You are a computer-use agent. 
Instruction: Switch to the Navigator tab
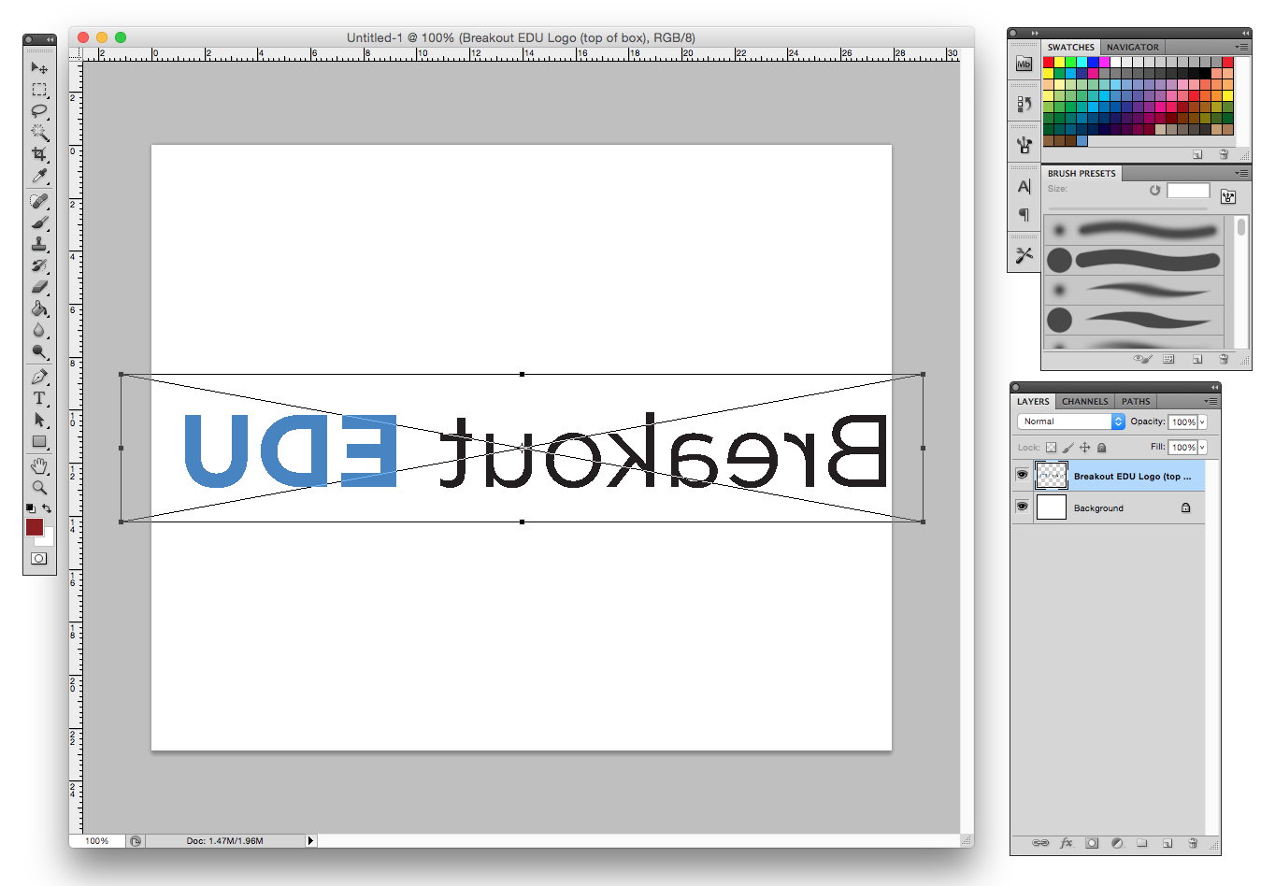(1132, 47)
